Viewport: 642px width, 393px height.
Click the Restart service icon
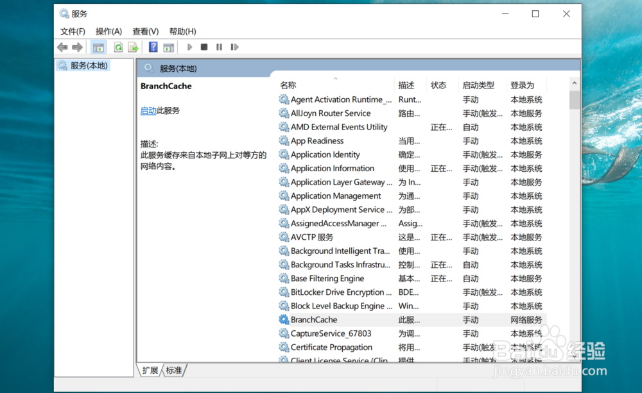click(x=235, y=46)
